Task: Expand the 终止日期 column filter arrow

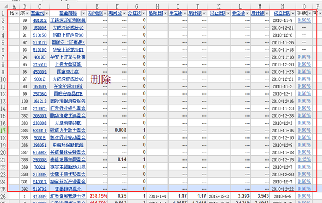Action: pyautogui.click(x=228, y=13)
